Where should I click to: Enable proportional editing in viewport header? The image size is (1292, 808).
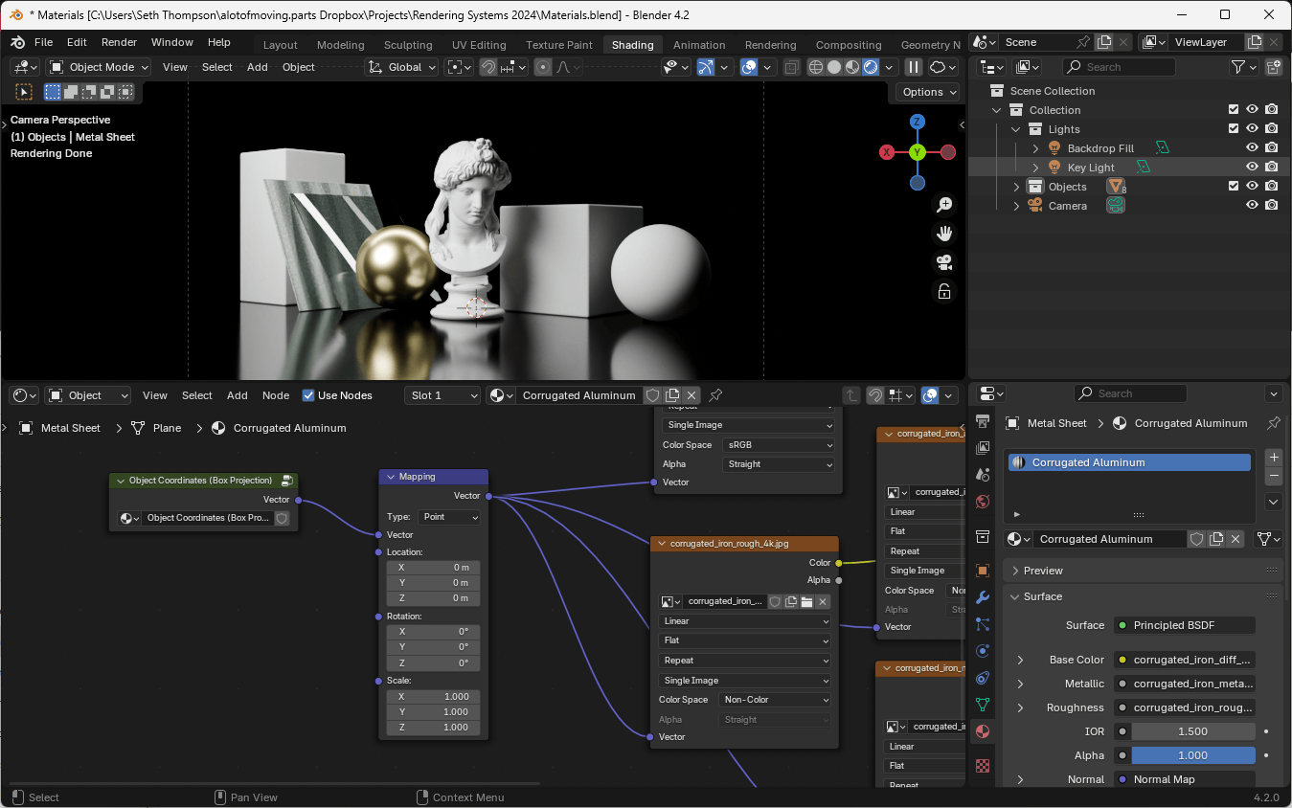[544, 67]
